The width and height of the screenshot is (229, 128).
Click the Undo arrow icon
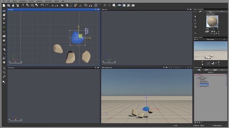point(42,5)
